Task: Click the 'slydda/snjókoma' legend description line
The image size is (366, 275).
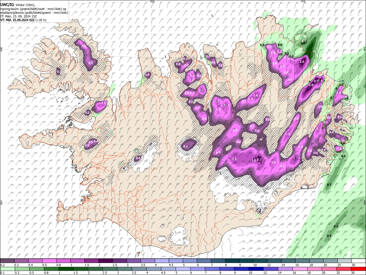Action: click(x=34, y=13)
